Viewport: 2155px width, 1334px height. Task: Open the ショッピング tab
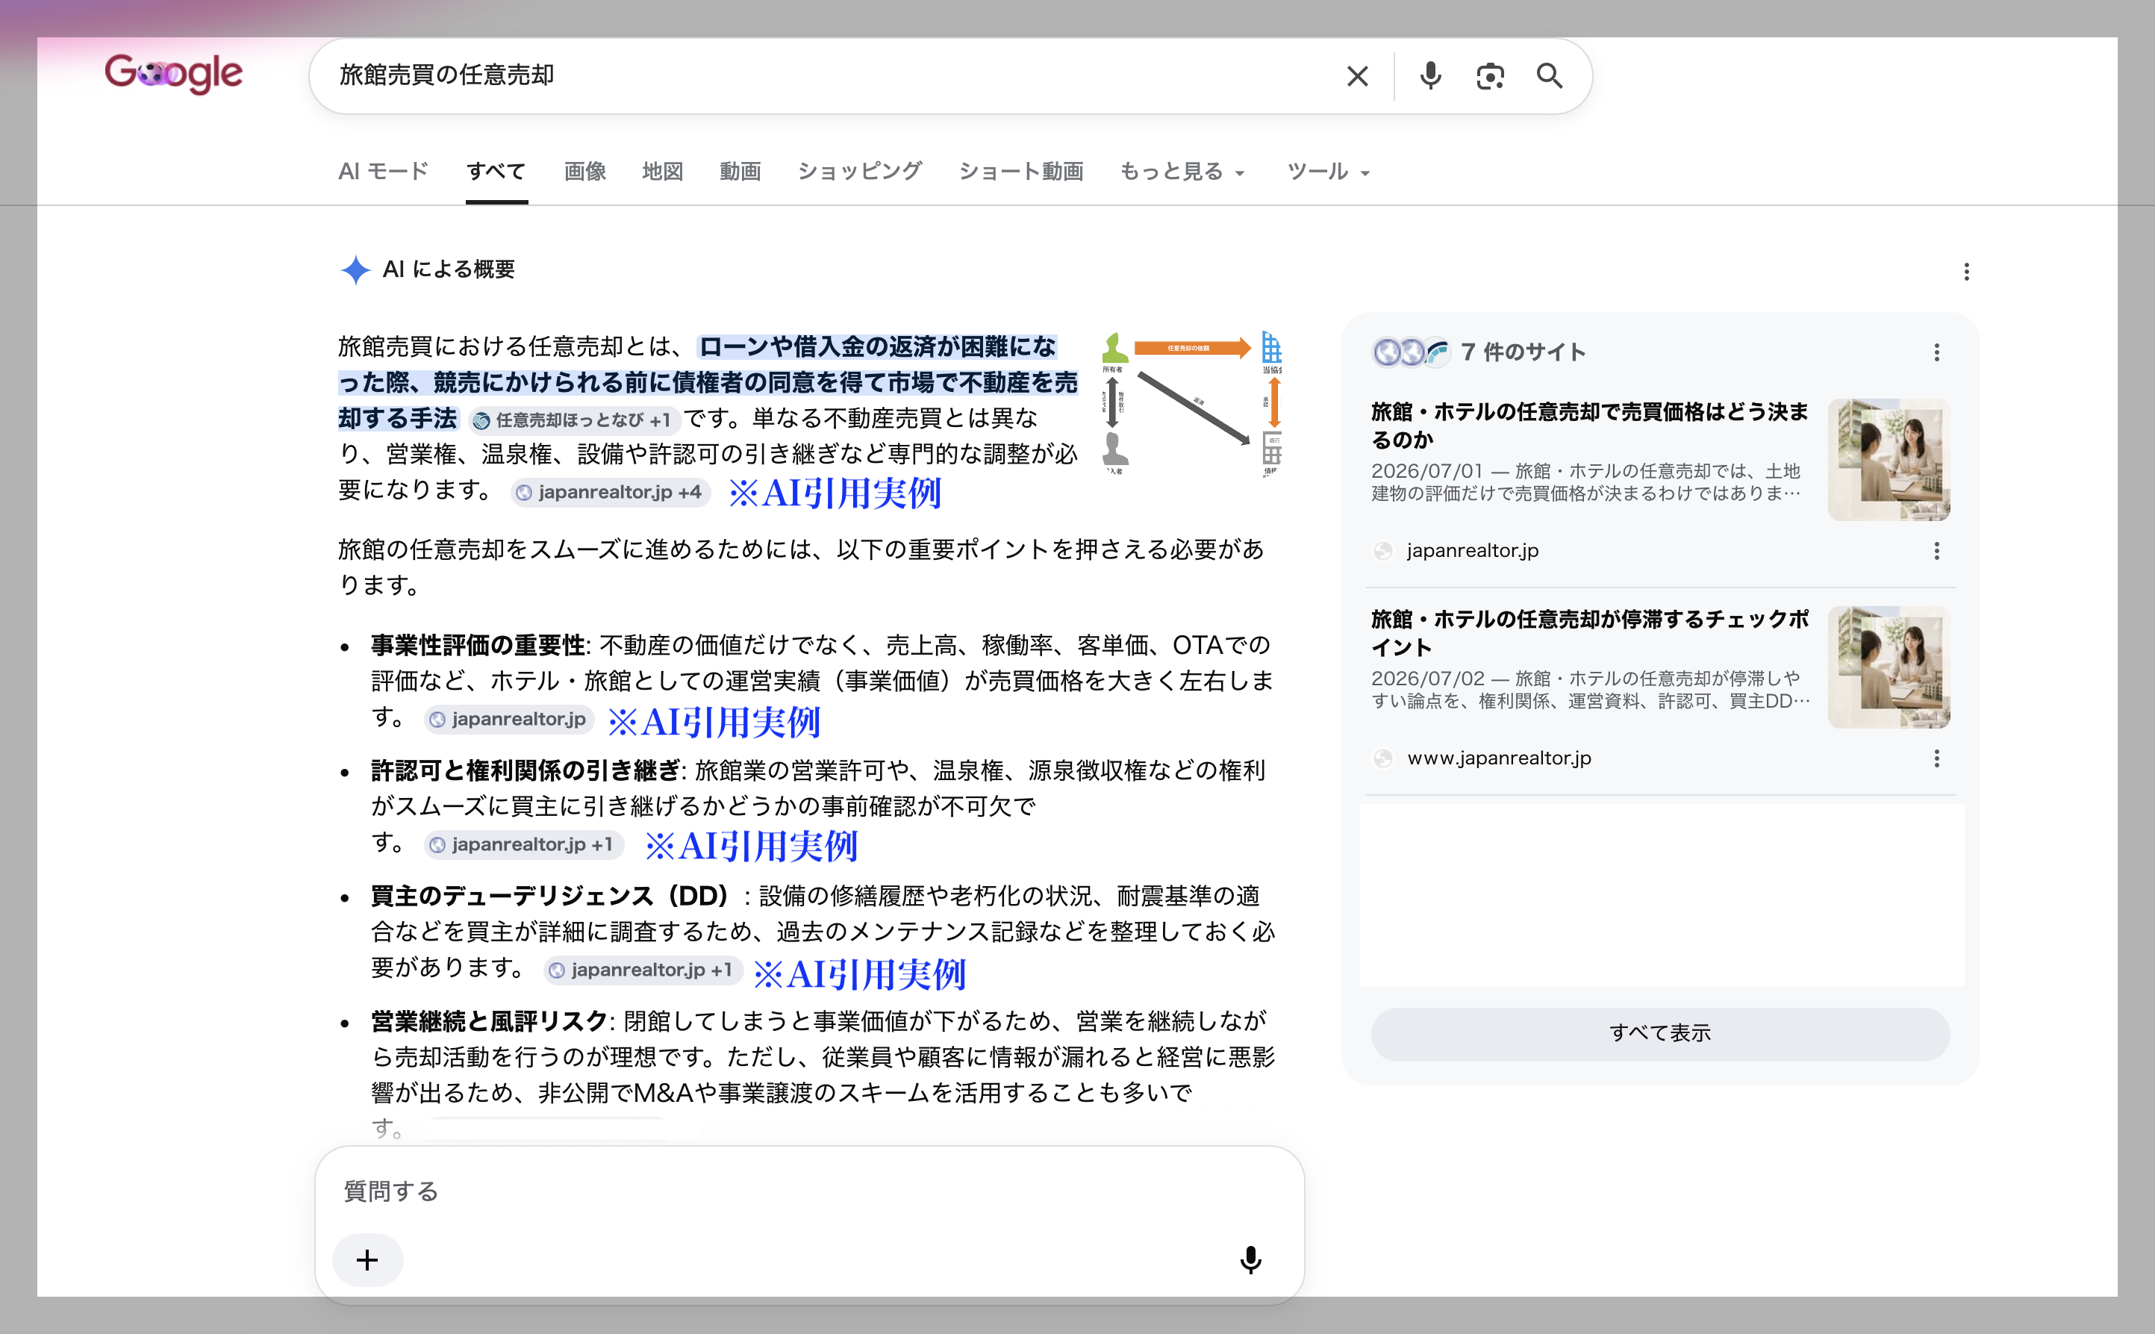[x=859, y=171]
